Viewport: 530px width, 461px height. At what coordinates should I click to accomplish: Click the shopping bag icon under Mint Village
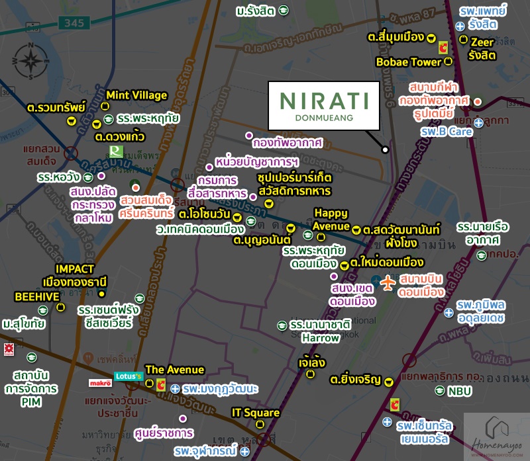(x=105, y=106)
